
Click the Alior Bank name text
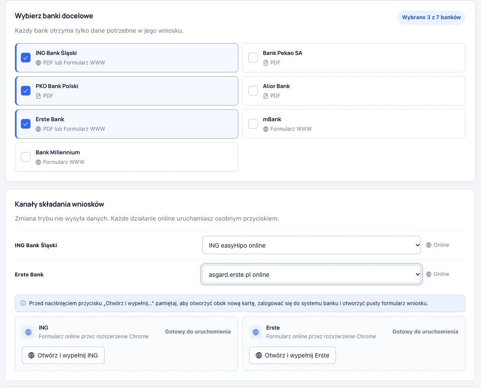pos(276,86)
